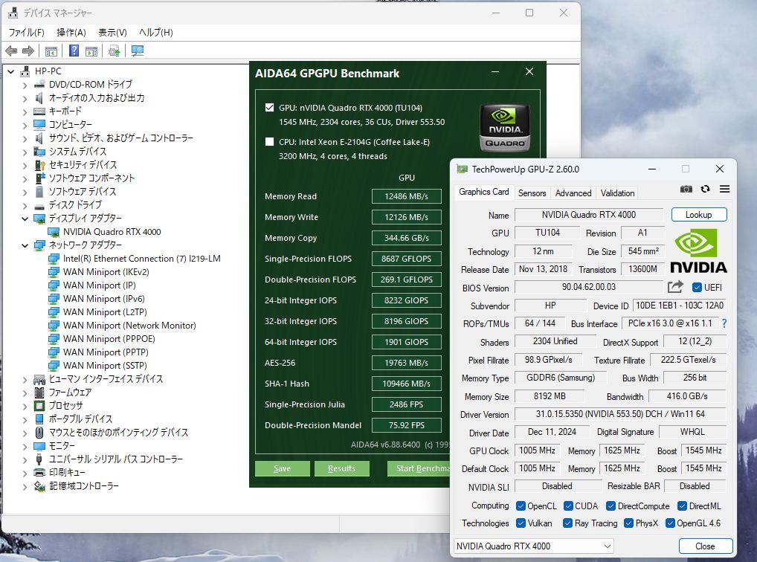757x562 pixels.
Task: Open the 操作(A) menu
Action: tap(71, 33)
